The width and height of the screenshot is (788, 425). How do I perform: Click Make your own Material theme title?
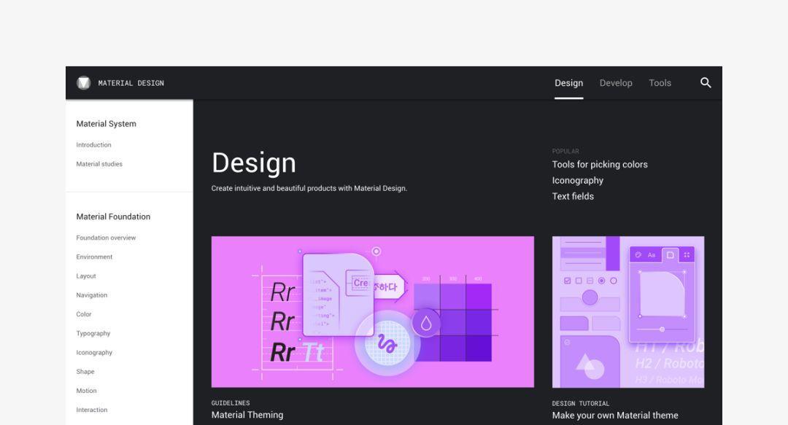pyautogui.click(x=615, y=416)
